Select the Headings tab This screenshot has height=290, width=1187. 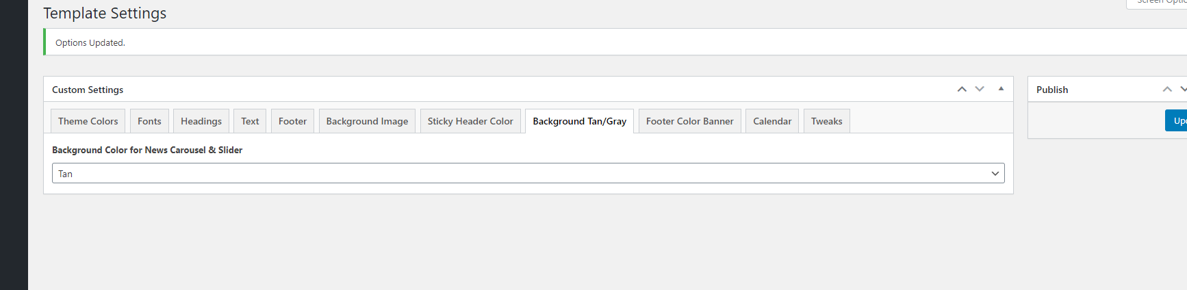click(x=201, y=121)
